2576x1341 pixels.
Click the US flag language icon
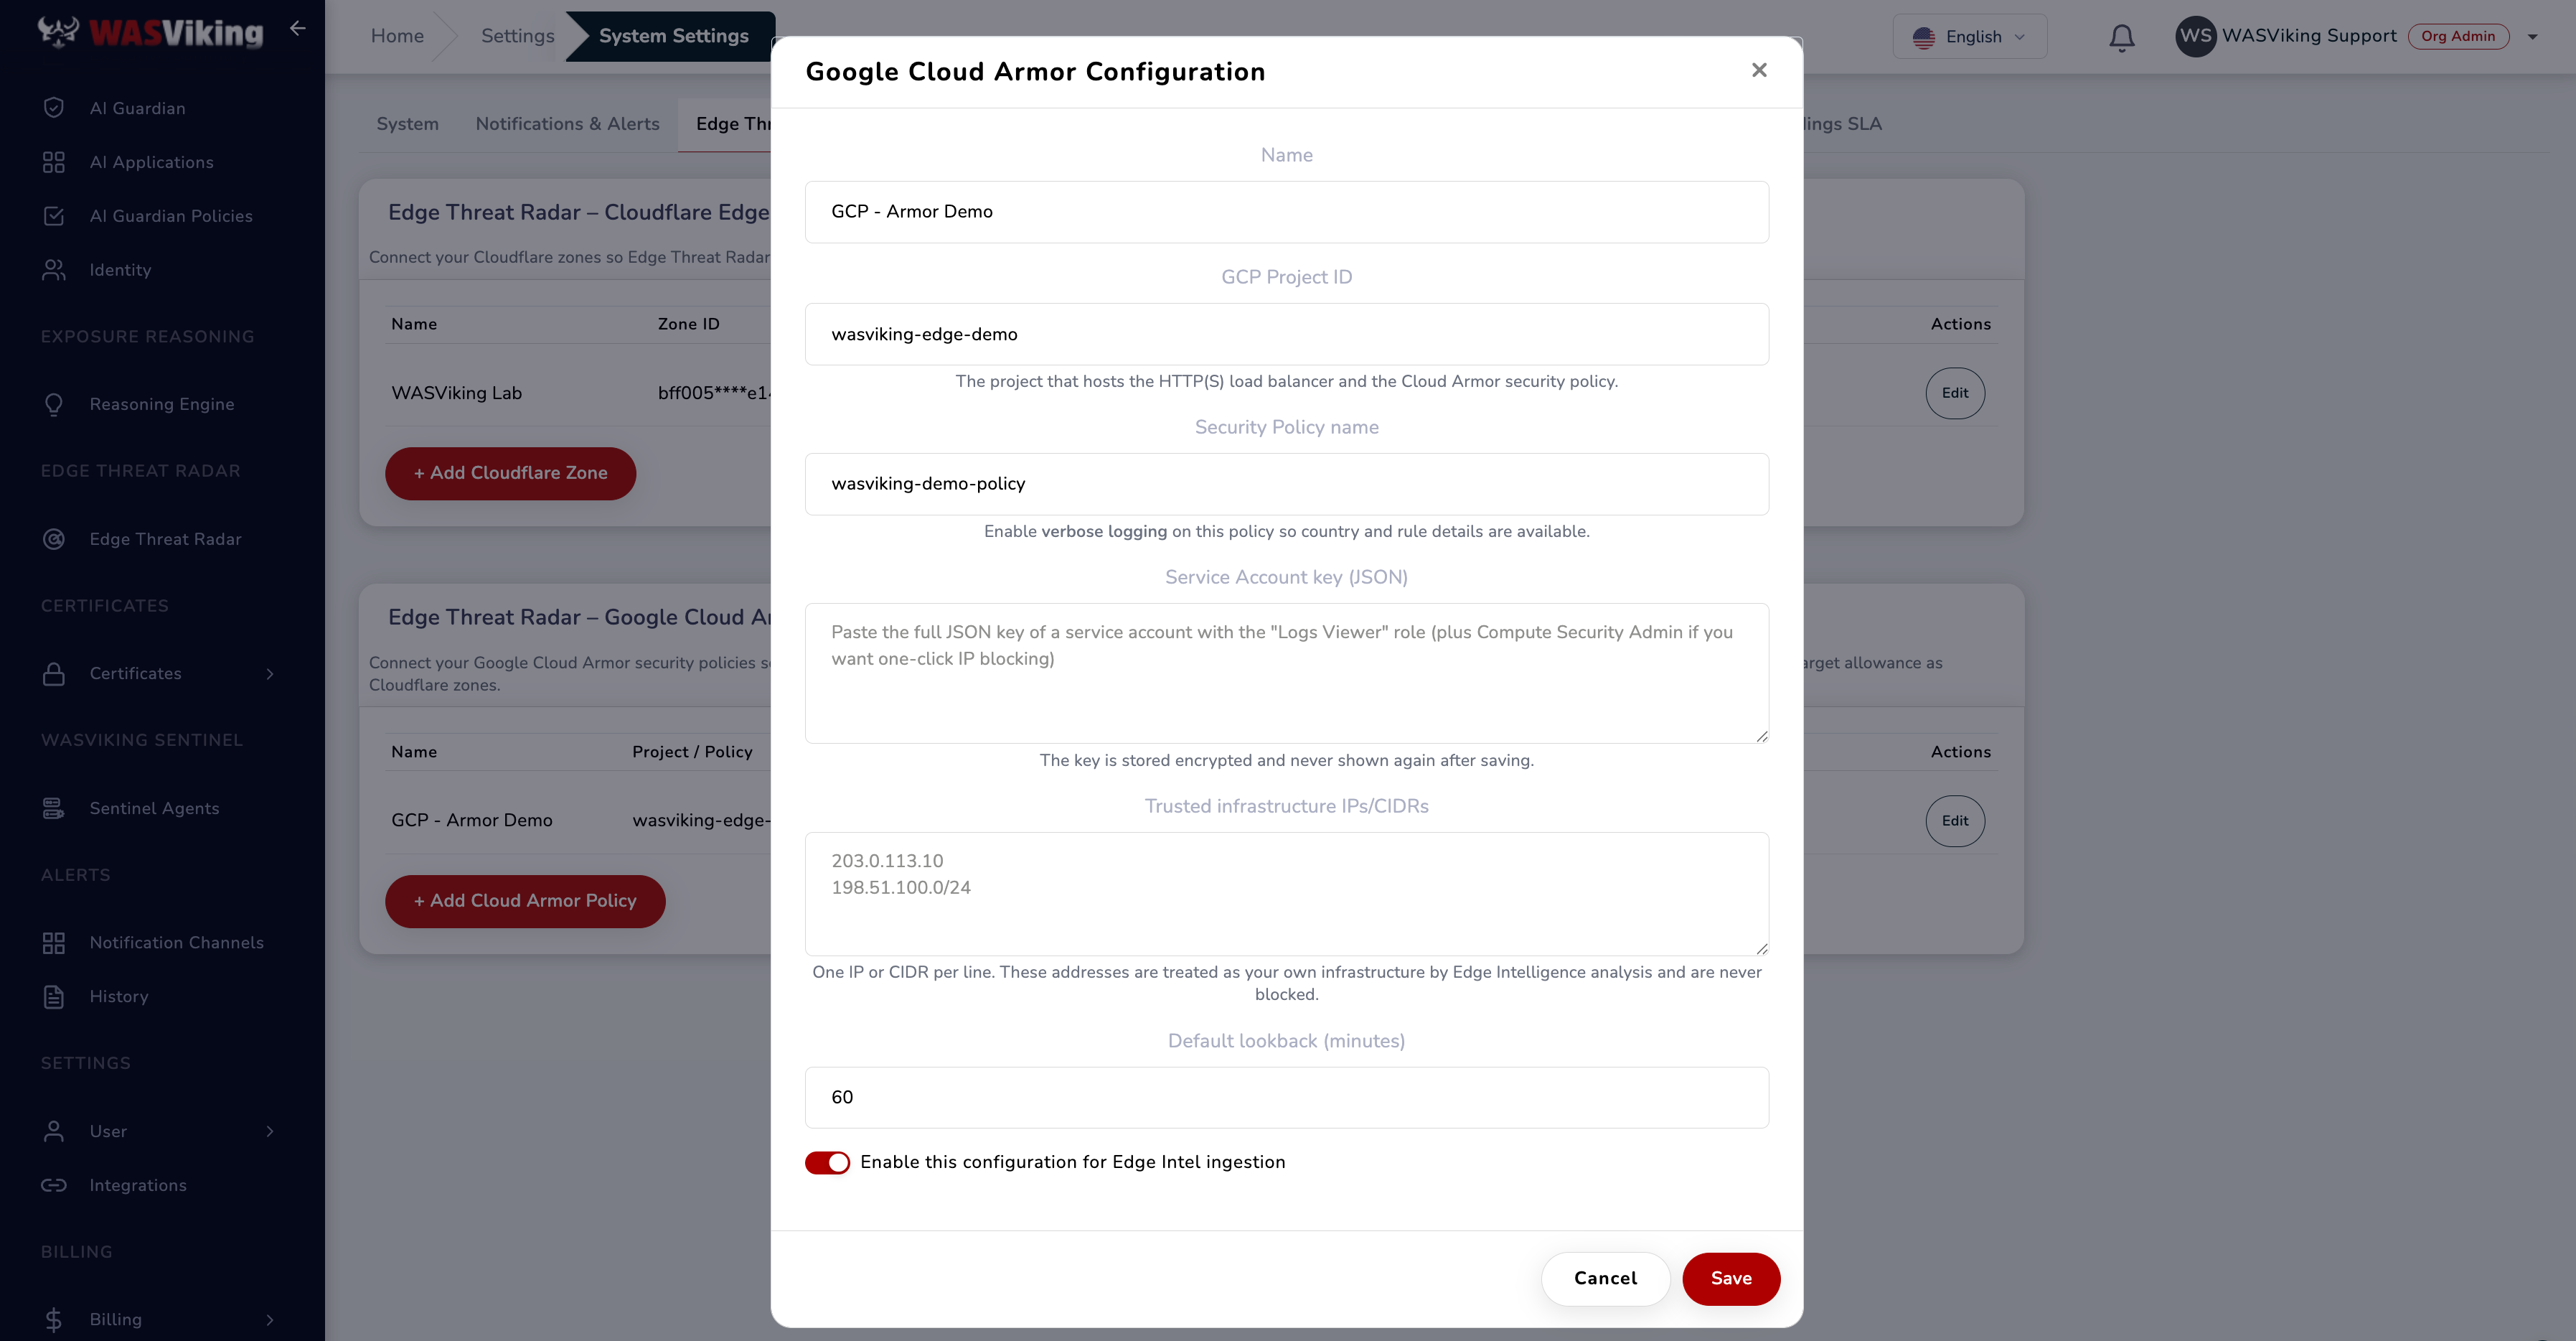pyautogui.click(x=1924, y=37)
